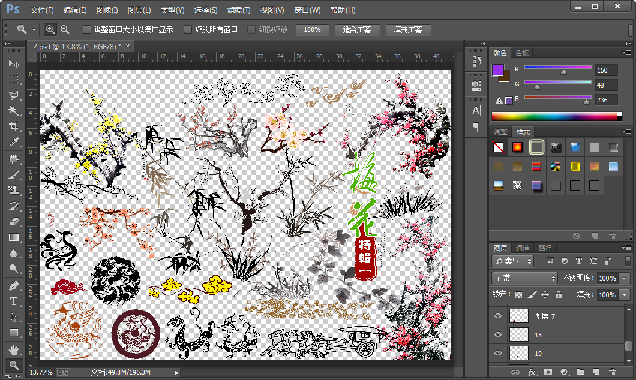The height and width of the screenshot is (380, 636).
Task: Select the Path Selection tool
Action: (x=13, y=317)
